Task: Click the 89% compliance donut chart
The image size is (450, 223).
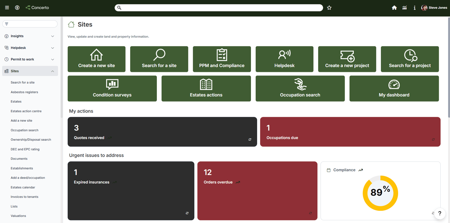Action: pyautogui.click(x=380, y=193)
